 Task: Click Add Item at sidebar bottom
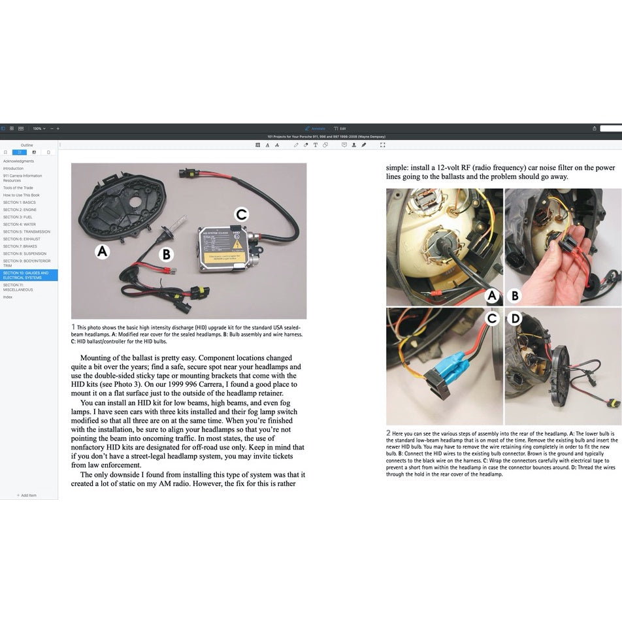click(27, 495)
